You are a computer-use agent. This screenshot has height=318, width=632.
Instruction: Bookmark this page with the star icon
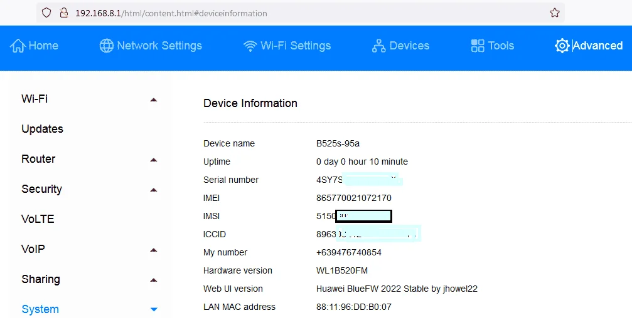555,13
